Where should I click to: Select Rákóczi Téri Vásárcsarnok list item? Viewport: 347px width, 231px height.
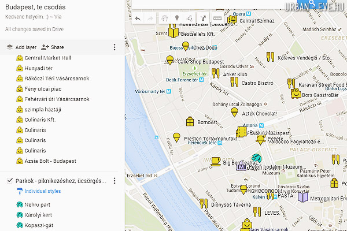(53, 79)
